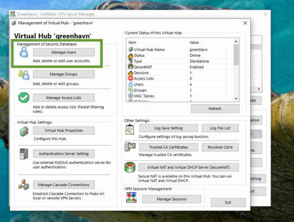Click the server tower icon for authentication
The image size is (294, 222).
pos(24,154)
